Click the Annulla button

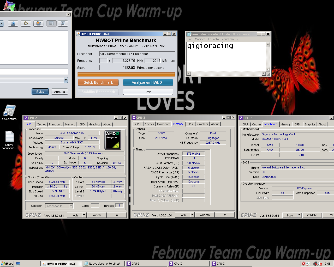click(x=59, y=92)
